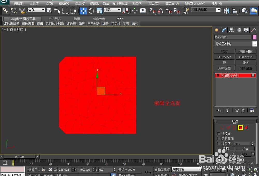Open the MAXScript(M) menu
The height and width of the screenshot is (176, 259).
pyautogui.click(x=195, y=3)
